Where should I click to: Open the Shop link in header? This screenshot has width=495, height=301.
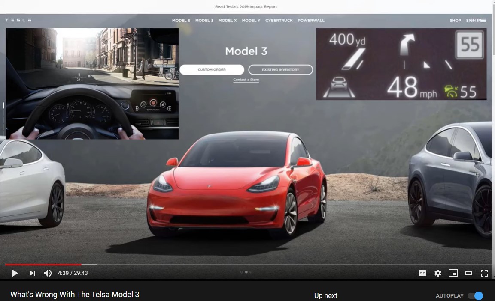click(455, 21)
